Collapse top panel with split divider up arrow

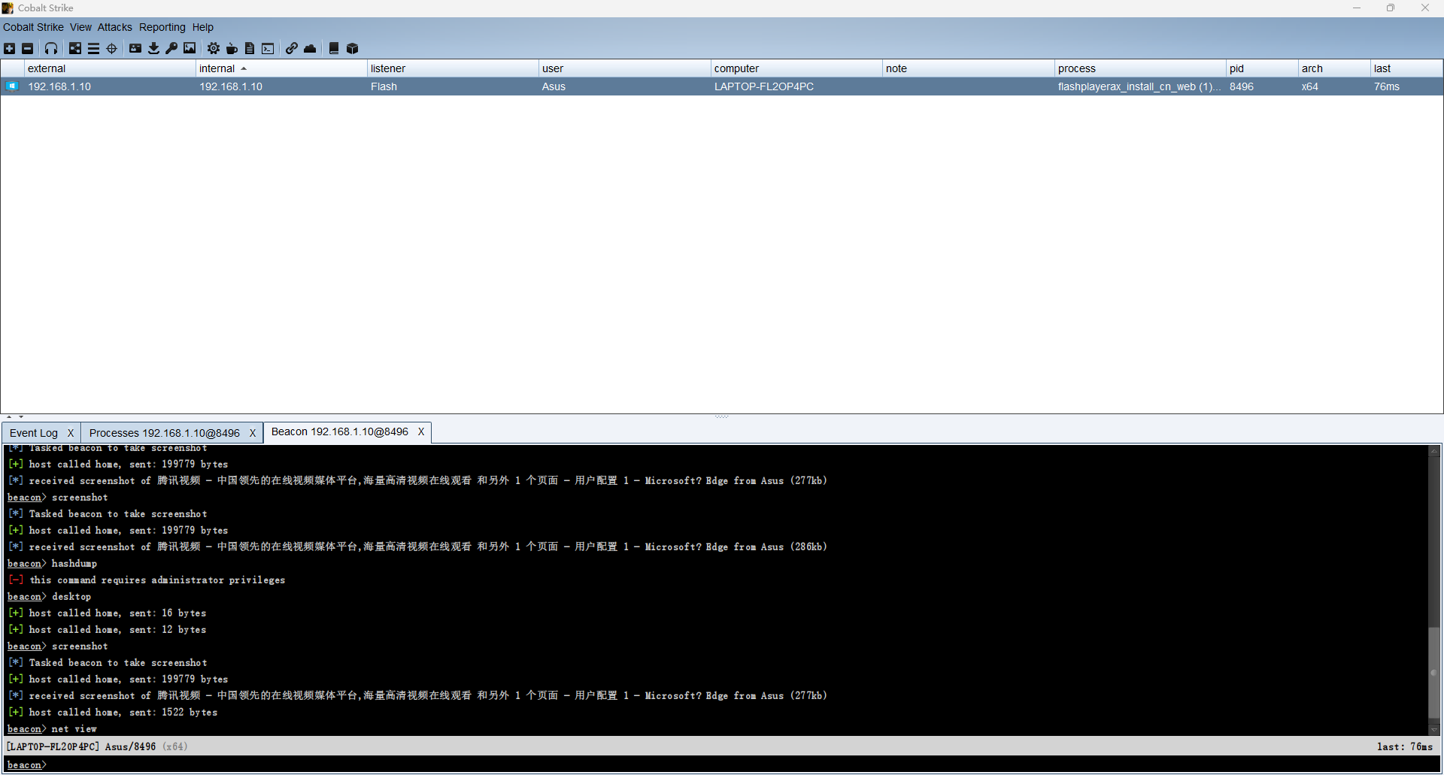tap(9, 416)
